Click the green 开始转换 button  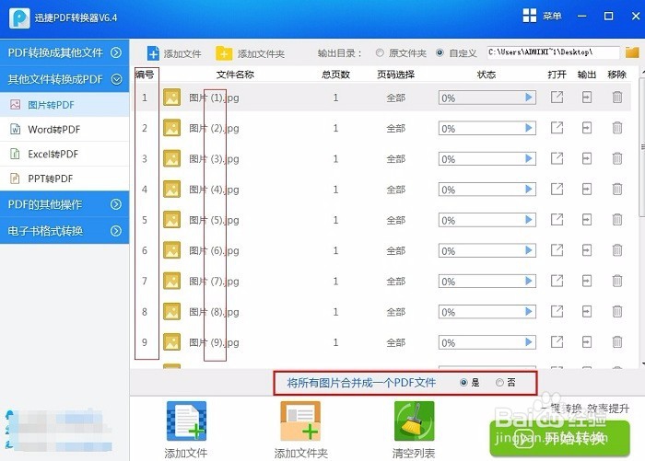(x=560, y=438)
